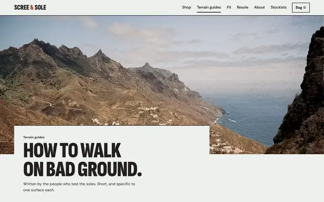The width and height of the screenshot is (324, 202).
Task: Click the Scree & Sole logo
Action: (x=30, y=7)
